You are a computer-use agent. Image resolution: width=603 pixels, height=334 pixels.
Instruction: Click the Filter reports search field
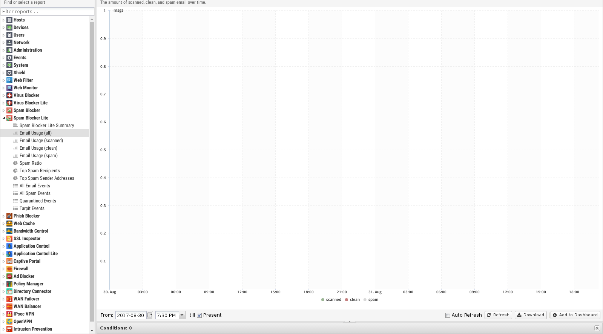pyautogui.click(x=47, y=12)
